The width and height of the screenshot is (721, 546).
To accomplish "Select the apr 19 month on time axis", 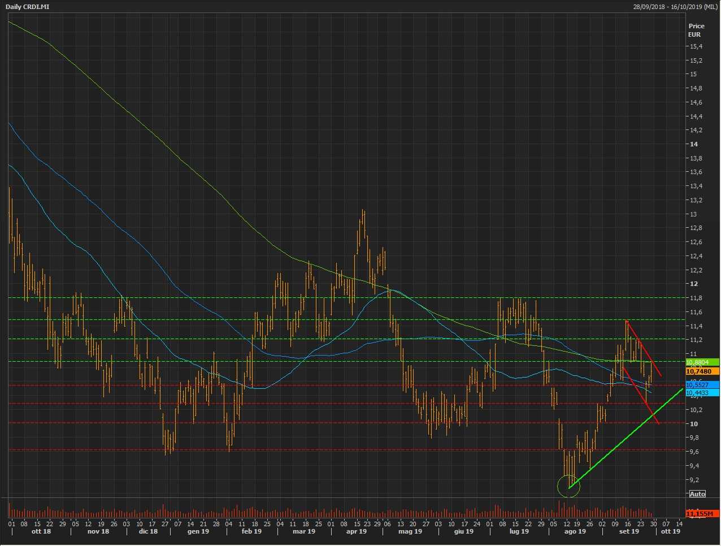I will 356,531.
